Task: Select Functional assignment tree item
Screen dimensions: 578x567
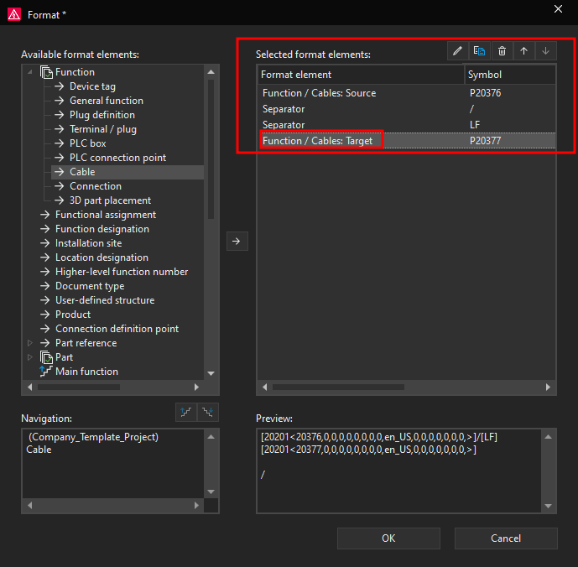Action: coord(106,215)
